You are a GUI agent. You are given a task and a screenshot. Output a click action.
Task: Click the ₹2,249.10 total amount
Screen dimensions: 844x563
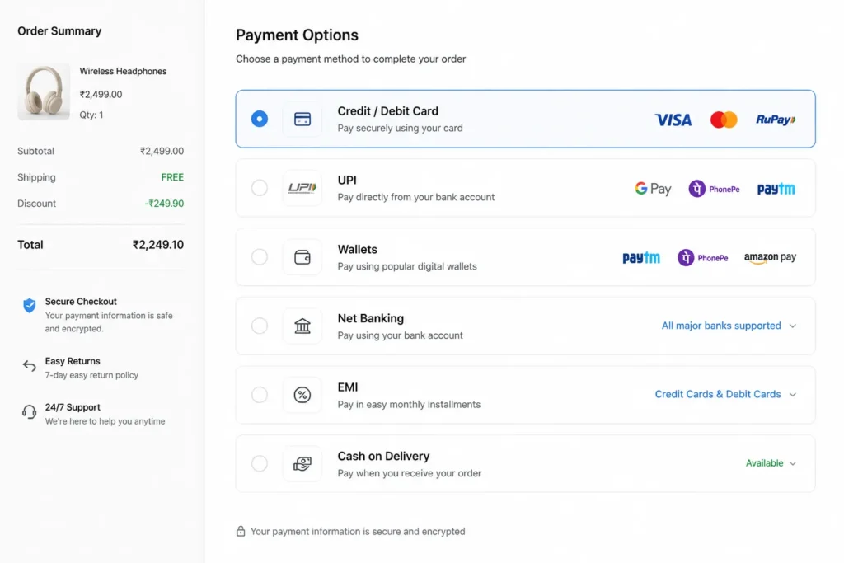pyautogui.click(x=157, y=245)
